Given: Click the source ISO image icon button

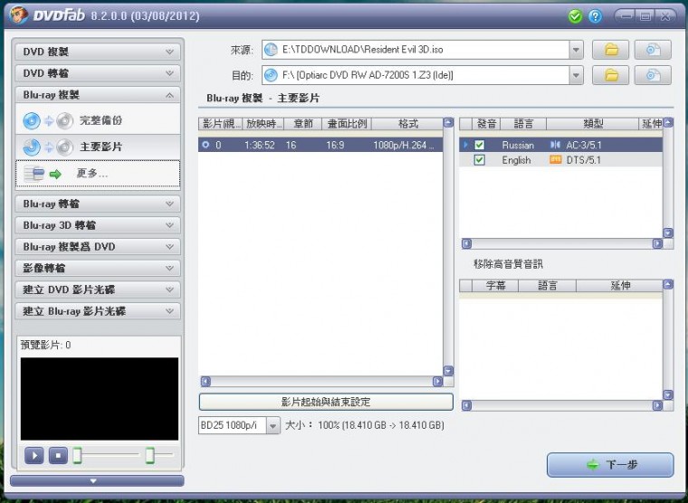Looking at the screenshot, I should pos(653,50).
